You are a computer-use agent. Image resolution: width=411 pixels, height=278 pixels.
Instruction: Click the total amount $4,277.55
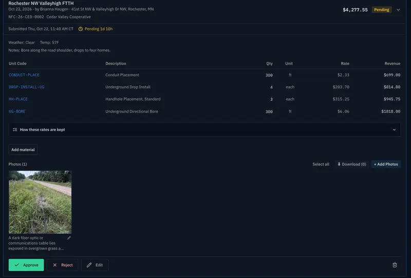coord(355,10)
